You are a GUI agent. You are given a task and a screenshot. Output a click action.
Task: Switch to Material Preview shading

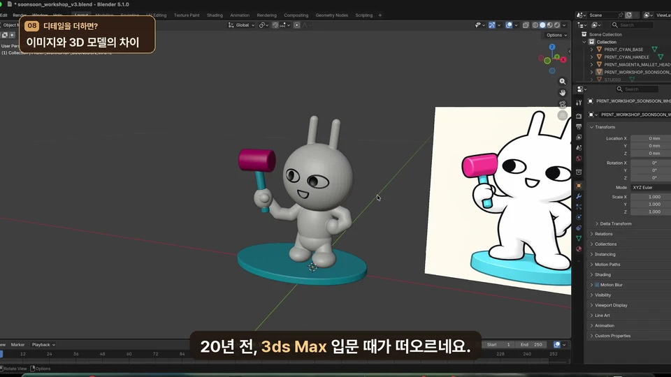coord(550,25)
